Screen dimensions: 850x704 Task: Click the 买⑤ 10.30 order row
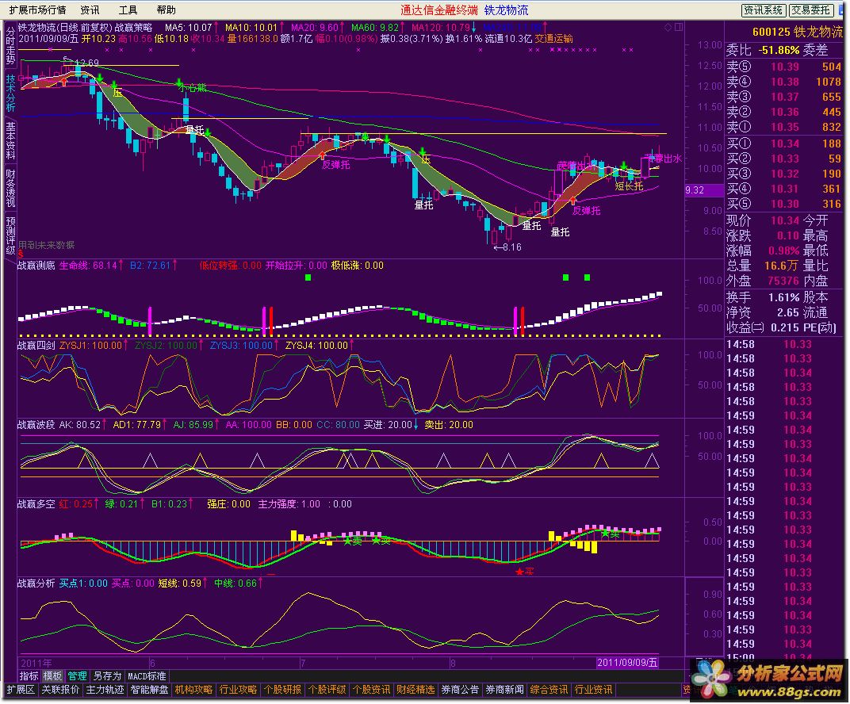click(784, 204)
